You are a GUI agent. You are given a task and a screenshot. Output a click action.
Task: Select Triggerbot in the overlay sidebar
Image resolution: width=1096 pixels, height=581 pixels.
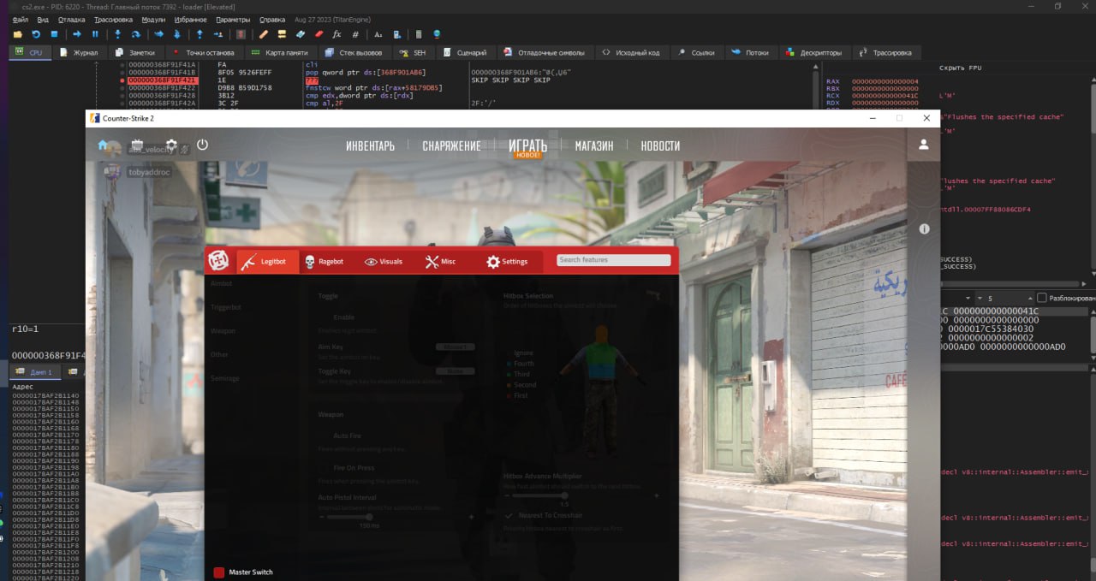tap(226, 306)
